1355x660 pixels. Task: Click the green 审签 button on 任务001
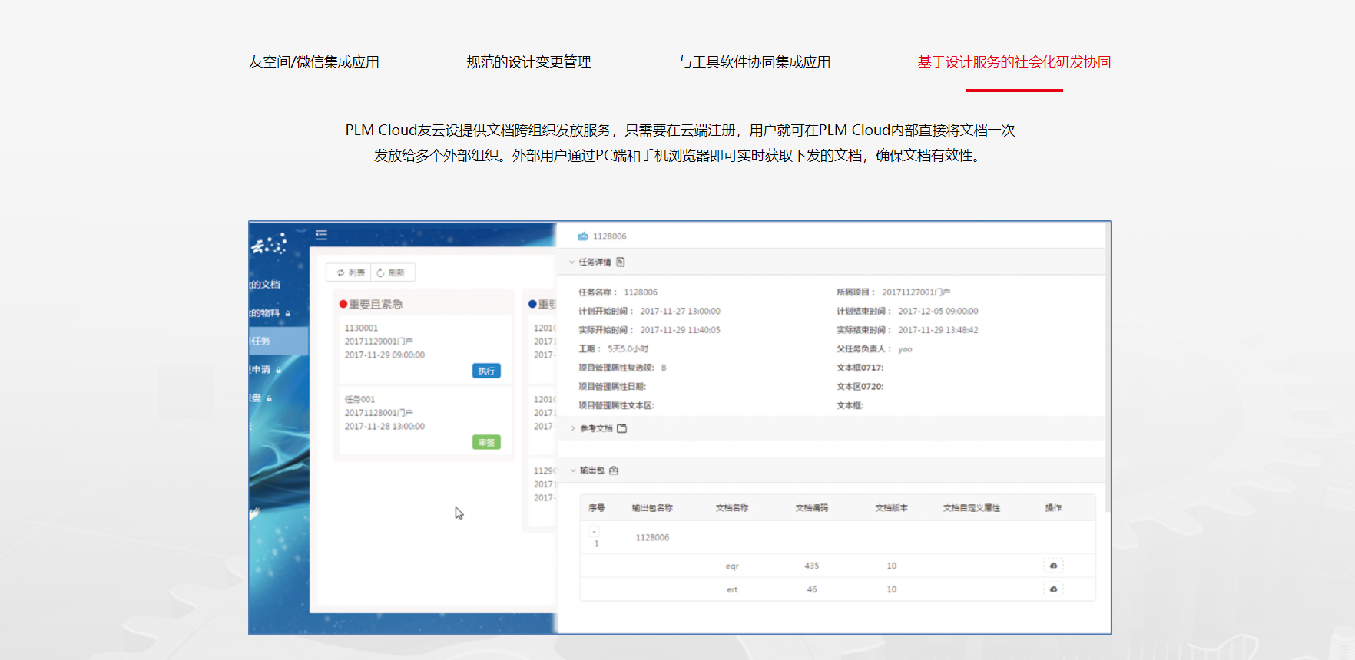pos(486,442)
